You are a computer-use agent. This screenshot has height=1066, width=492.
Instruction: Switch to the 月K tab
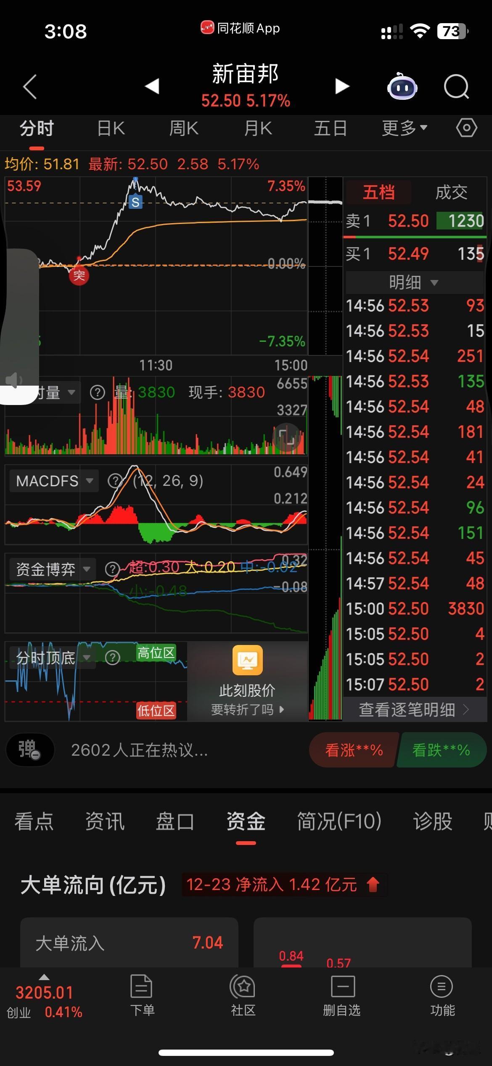tap(258, 128)
